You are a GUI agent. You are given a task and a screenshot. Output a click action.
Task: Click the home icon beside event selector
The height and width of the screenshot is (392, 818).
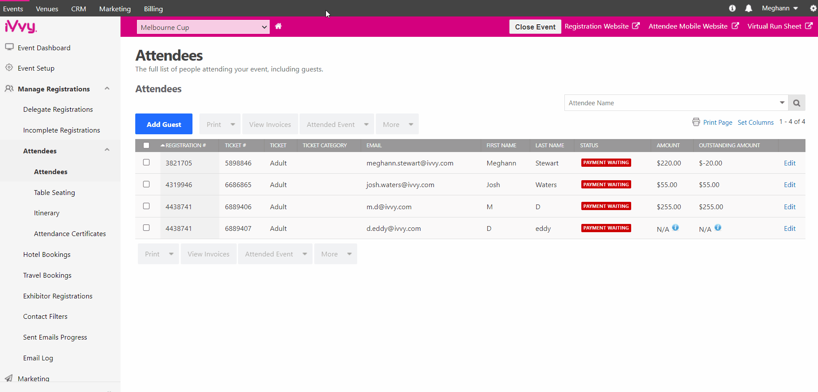pos(278,26)
